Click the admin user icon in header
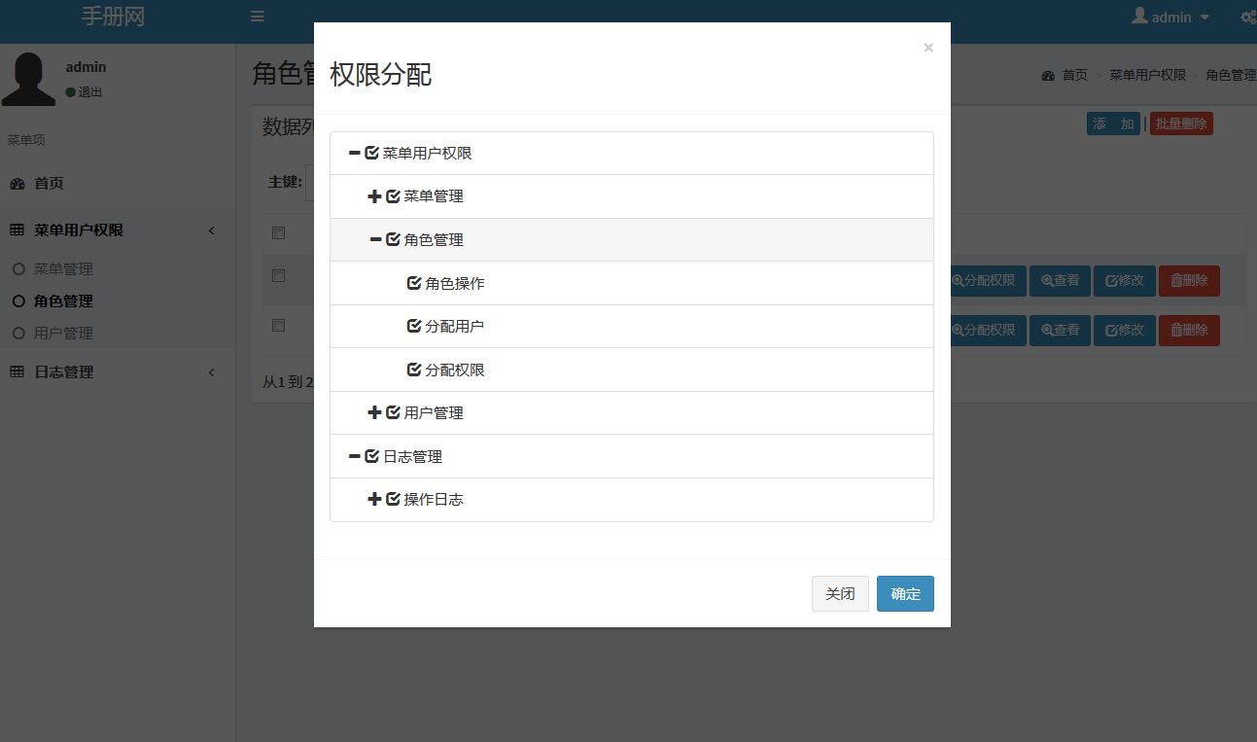This screenshot has height=742, width=1257. [x=1139, y=17]
